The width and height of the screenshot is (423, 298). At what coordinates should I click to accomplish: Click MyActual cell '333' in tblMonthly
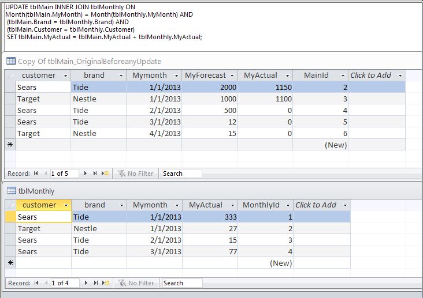210,217
